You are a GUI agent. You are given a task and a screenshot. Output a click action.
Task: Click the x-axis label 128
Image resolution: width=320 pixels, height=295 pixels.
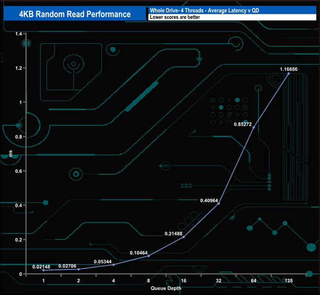click(x=288, y=281)
